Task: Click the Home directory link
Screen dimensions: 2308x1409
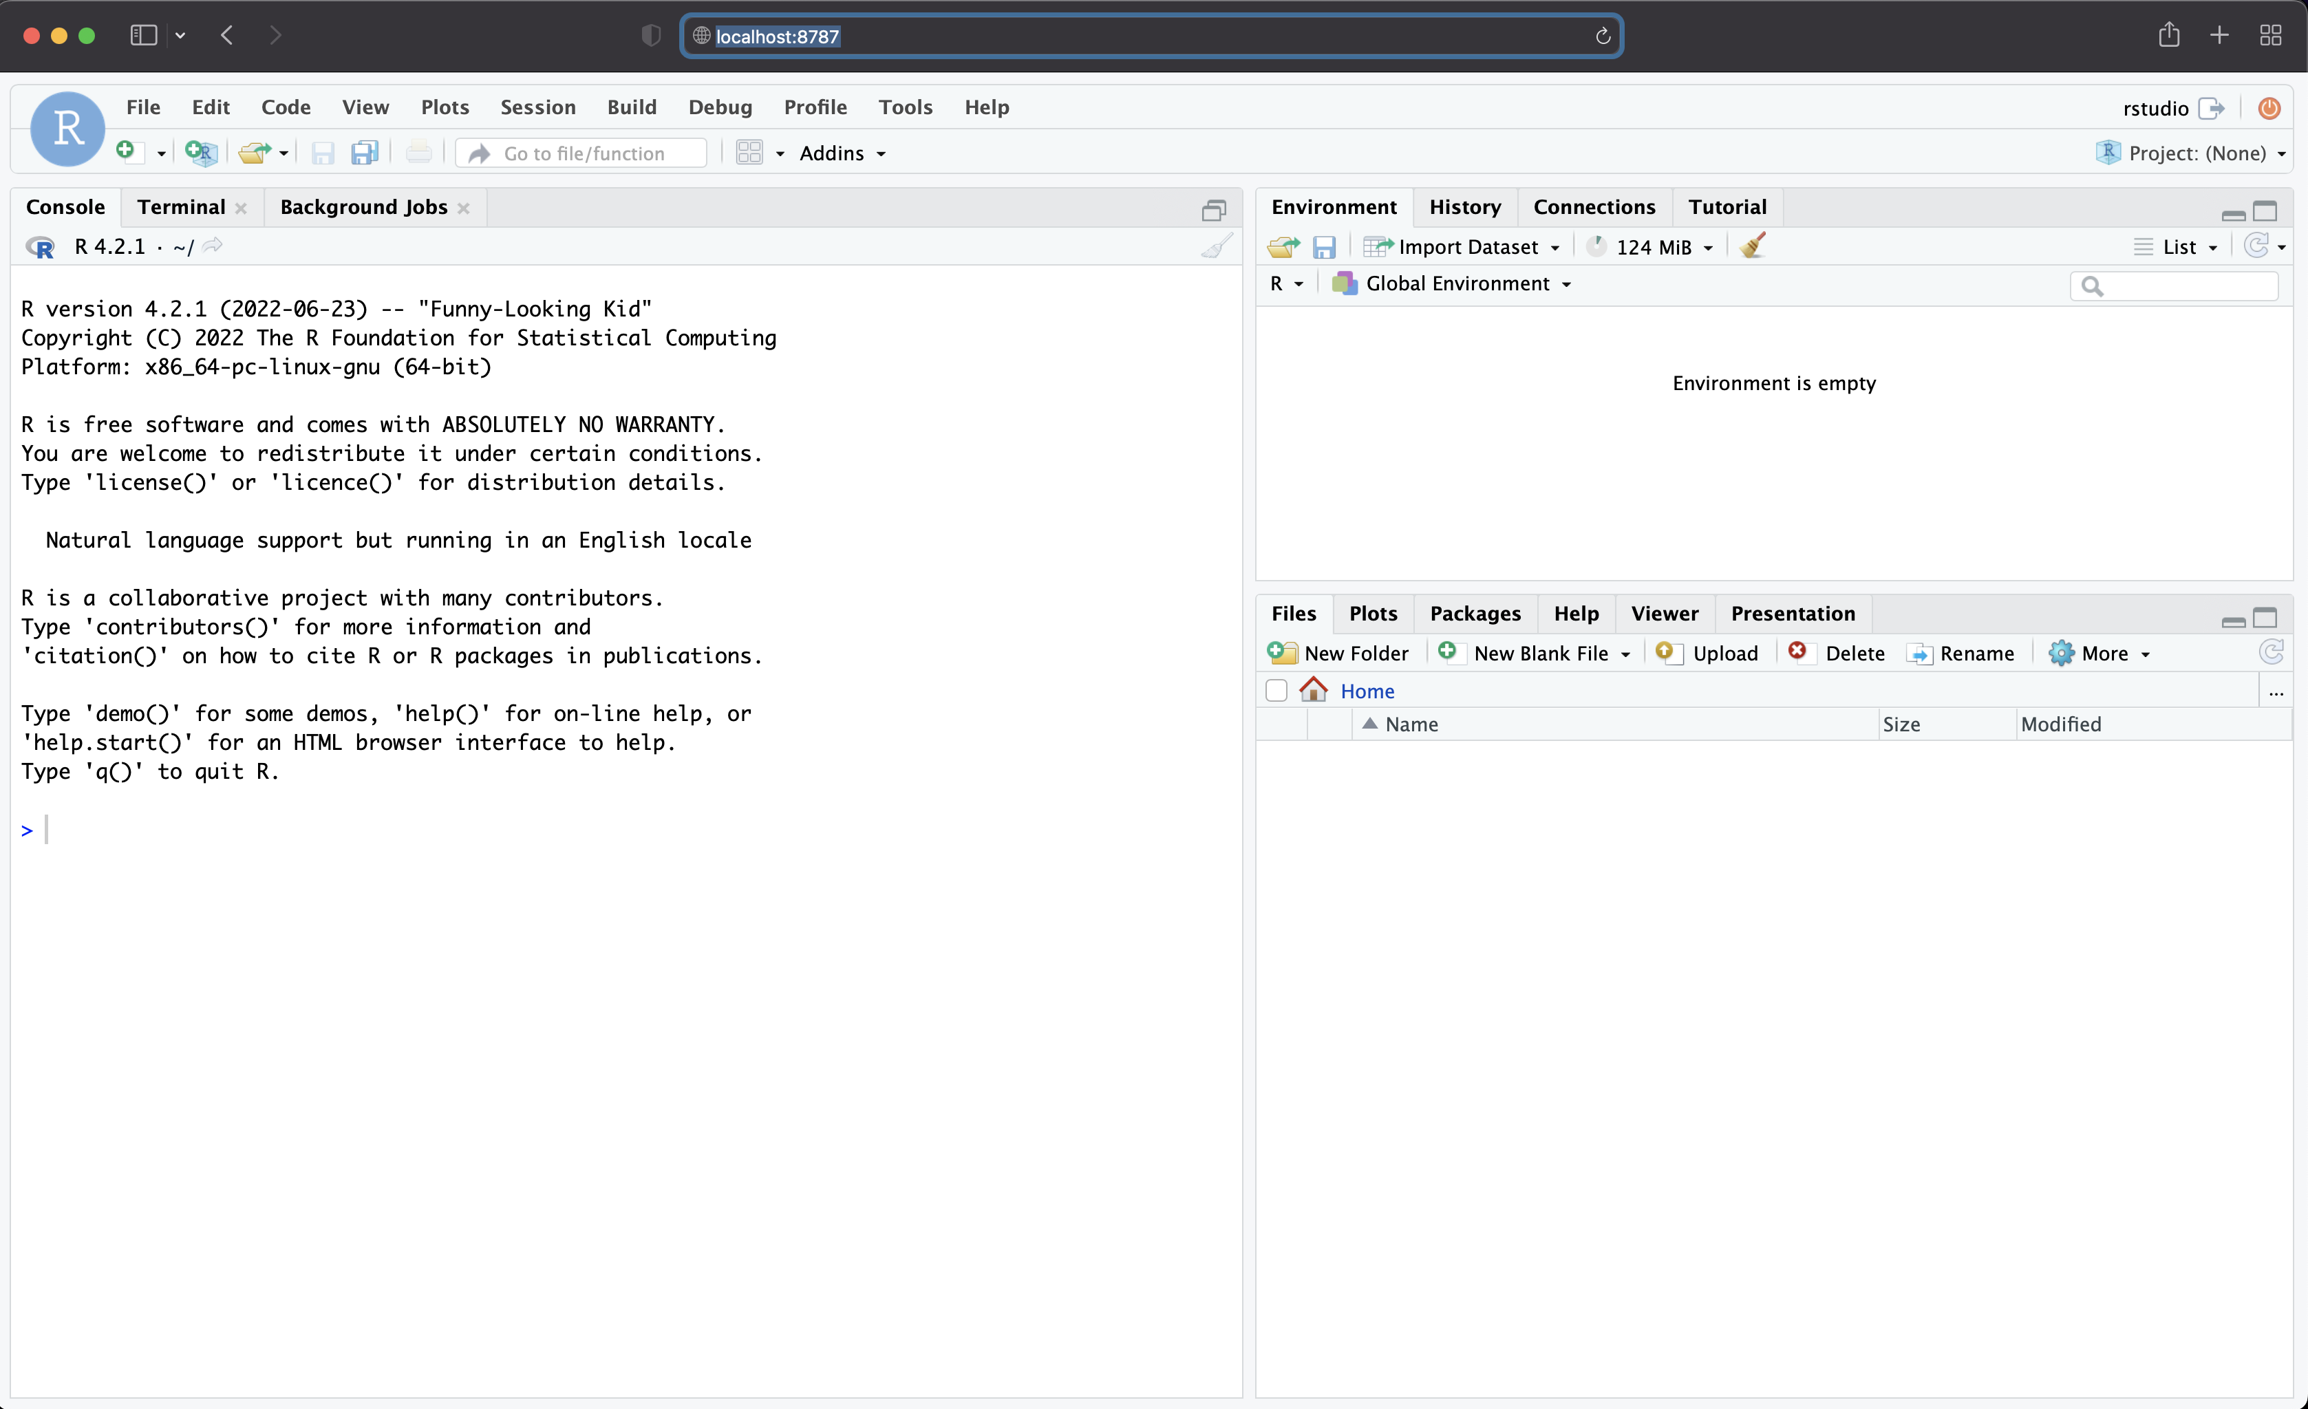Action: [1367, 691]
